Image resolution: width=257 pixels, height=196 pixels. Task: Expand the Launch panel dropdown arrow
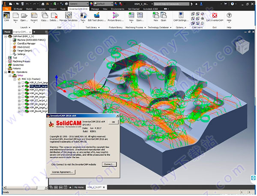click(x=30, y=27)
